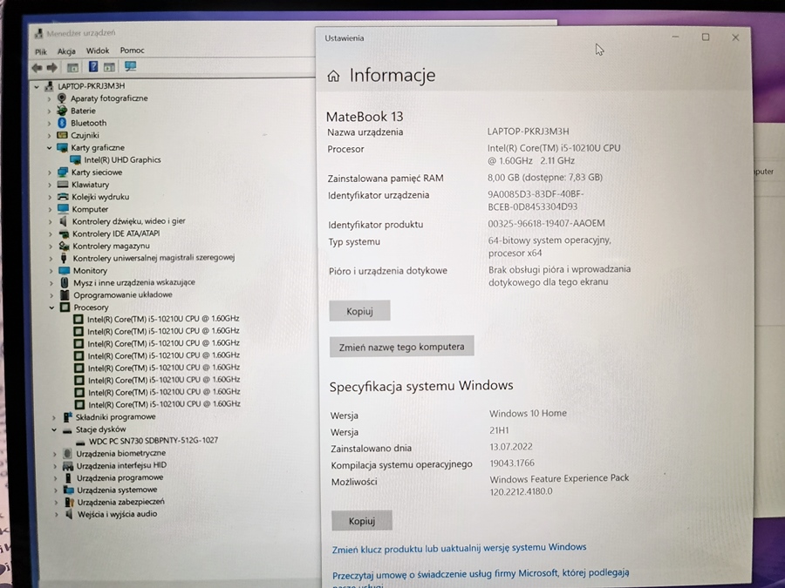This screenshot has height=588, width=785.
Task: Click the Windows 10 Home edition value
Action: [x=528, y=414]
